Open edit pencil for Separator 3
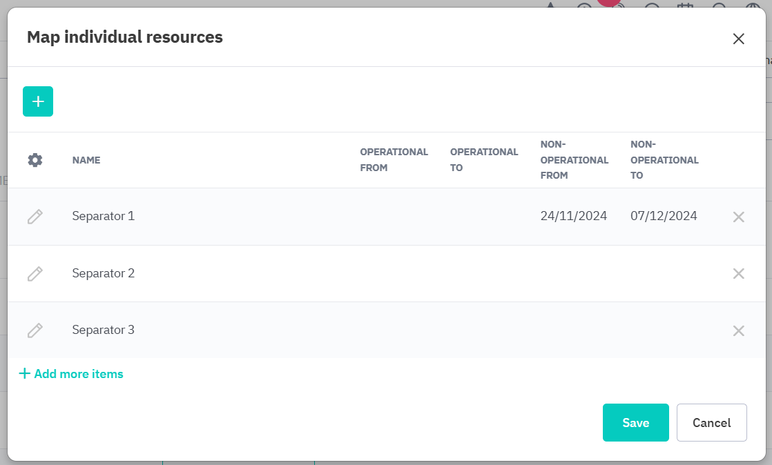 pyautogui.click(x=35, y=330)
